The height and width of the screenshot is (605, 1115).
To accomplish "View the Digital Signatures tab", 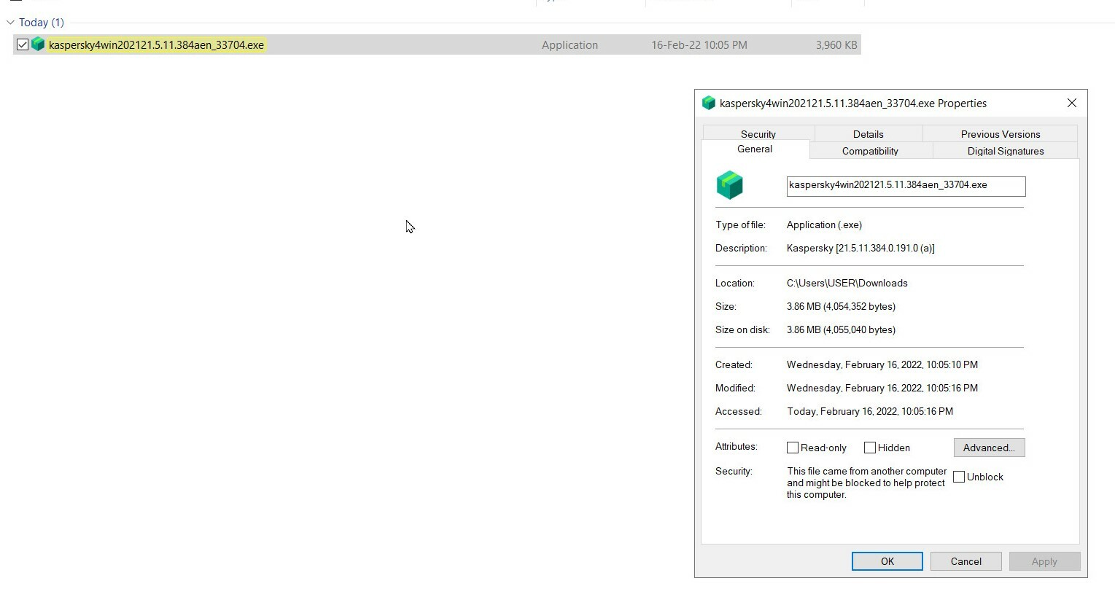I will pyautogui.click(x=1006, y=151).
